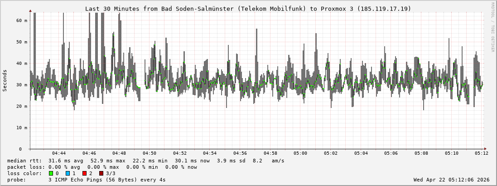Click the green loss color swatch for 0
This screenshot has width=497, height=186.
[51, 173]
